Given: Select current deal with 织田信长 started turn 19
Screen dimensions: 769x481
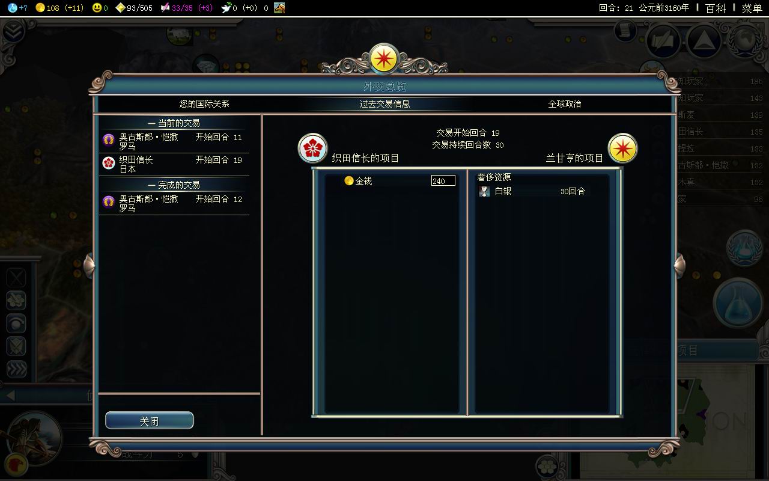Looking at the screenshot, I should 174,164.
